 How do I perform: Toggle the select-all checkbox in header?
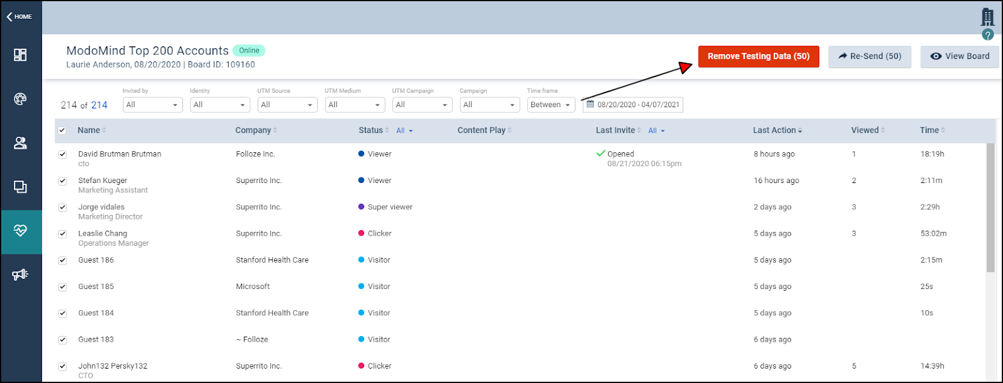click(x=62, y=130)
